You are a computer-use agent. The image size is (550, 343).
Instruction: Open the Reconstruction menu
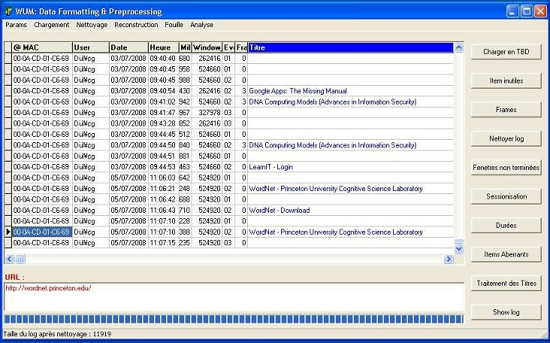[136, 25]
